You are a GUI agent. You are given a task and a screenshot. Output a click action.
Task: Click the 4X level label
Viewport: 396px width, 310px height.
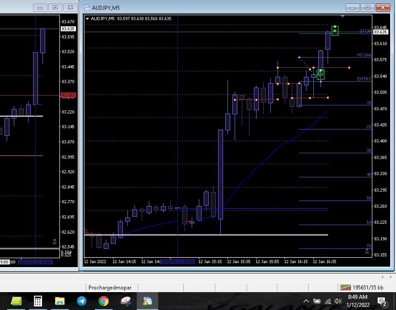369,175
